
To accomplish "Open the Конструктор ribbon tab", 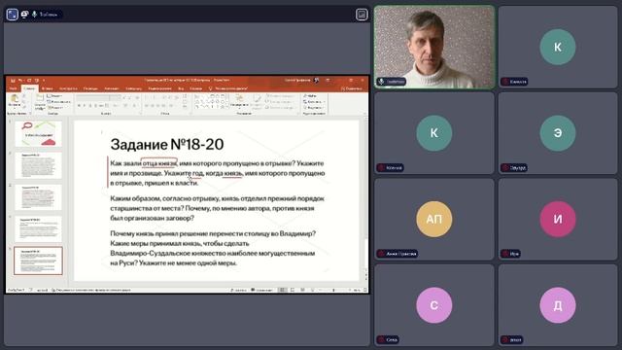I will click(68, 88).
